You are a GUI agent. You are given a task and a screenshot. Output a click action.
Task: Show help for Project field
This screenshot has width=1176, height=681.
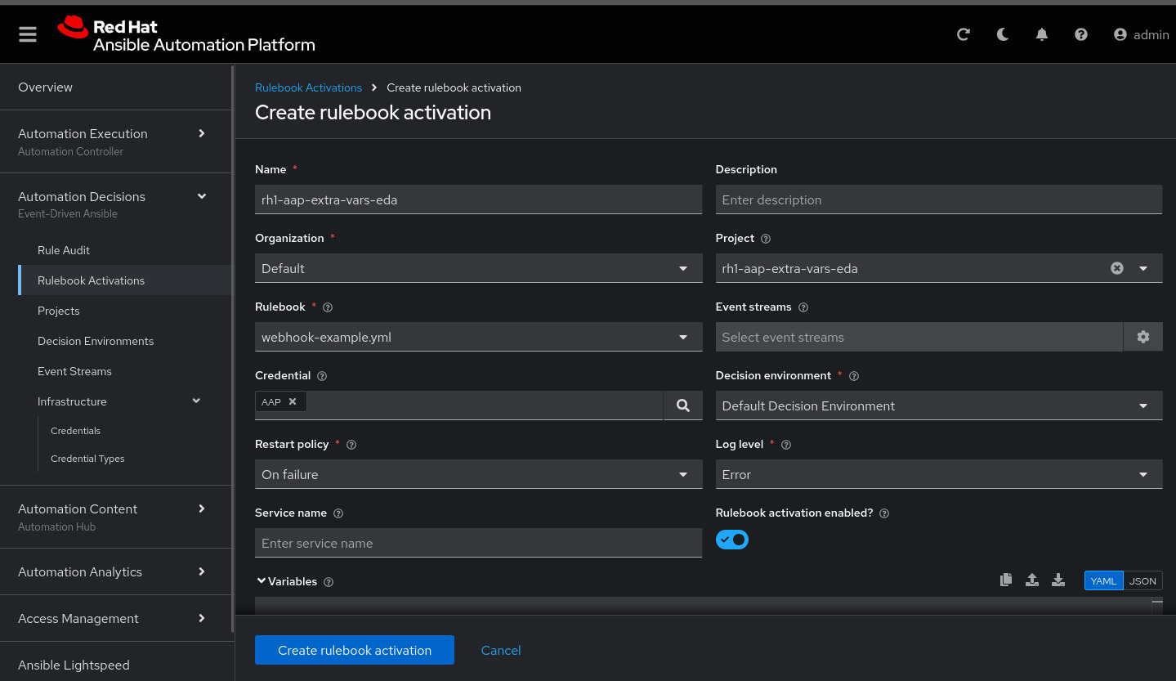pos(766,239)
